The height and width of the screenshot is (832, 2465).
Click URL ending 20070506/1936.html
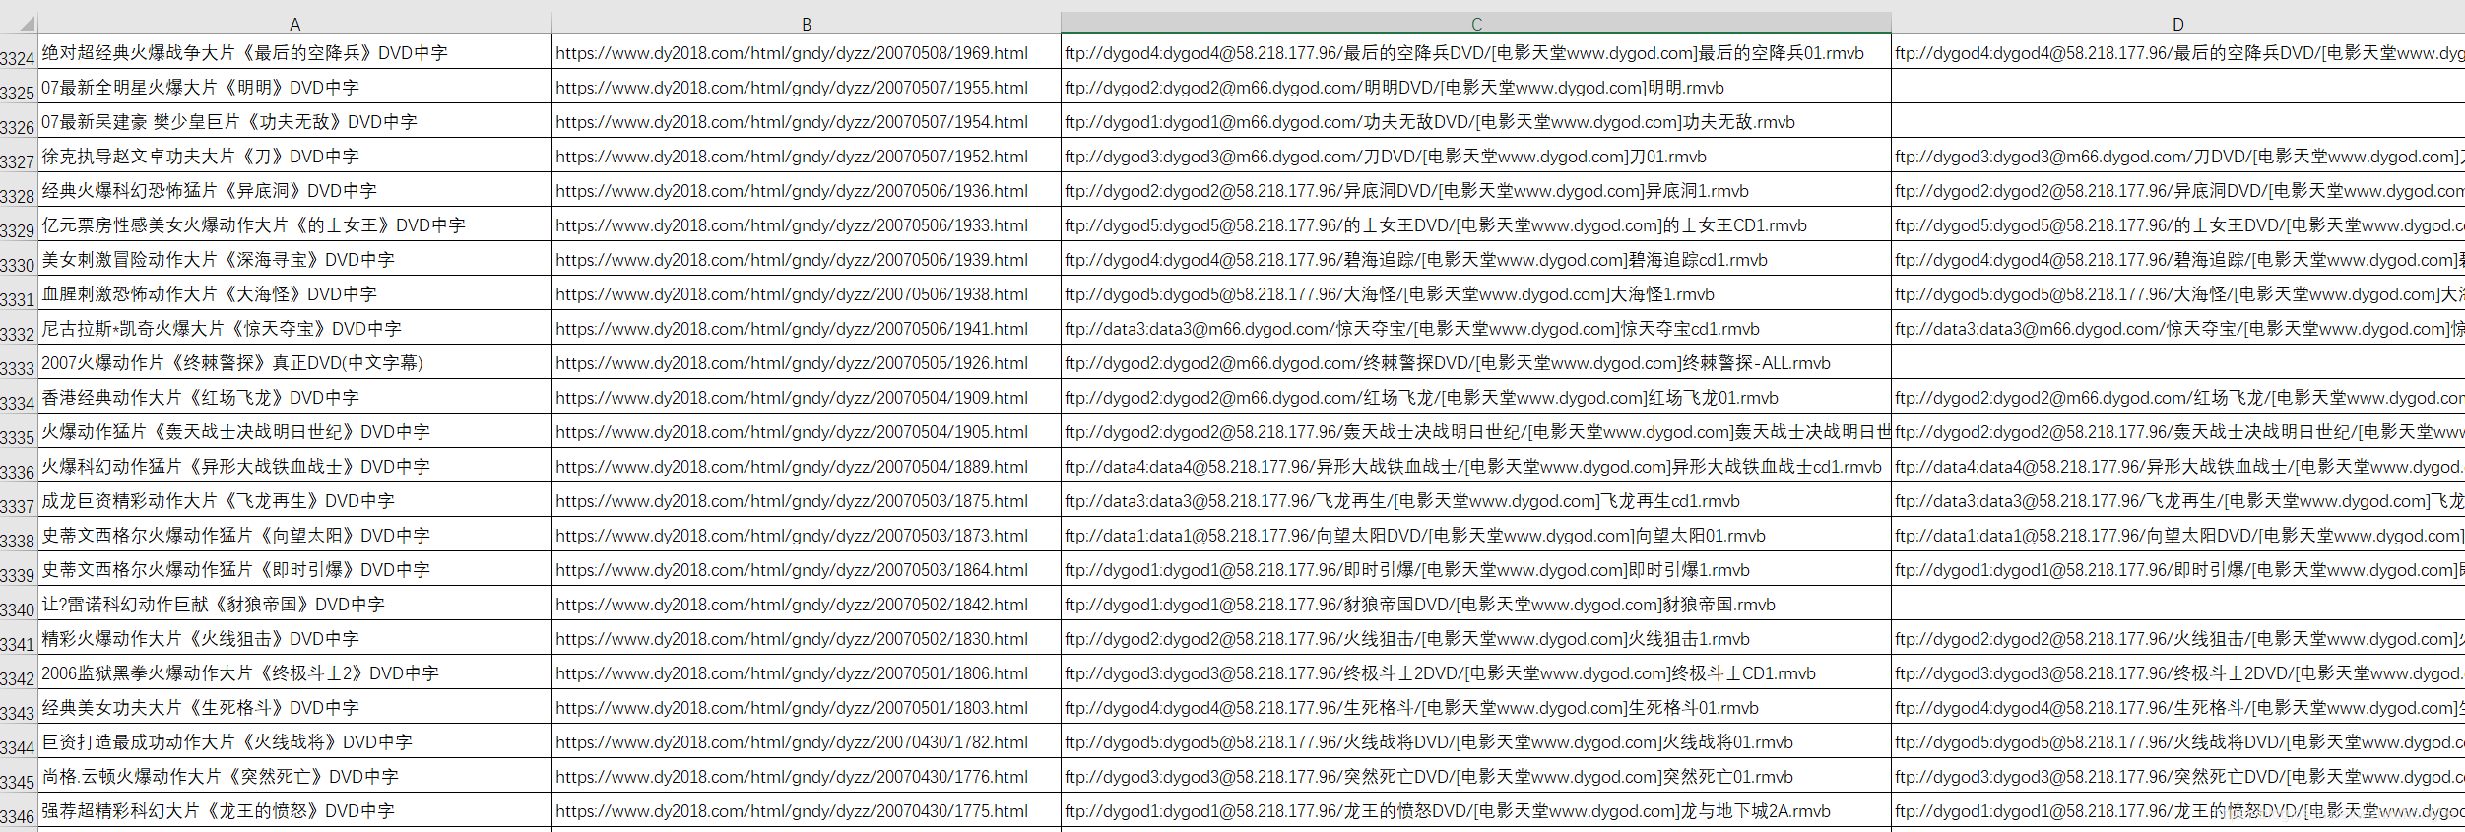(x=792, y=191)
